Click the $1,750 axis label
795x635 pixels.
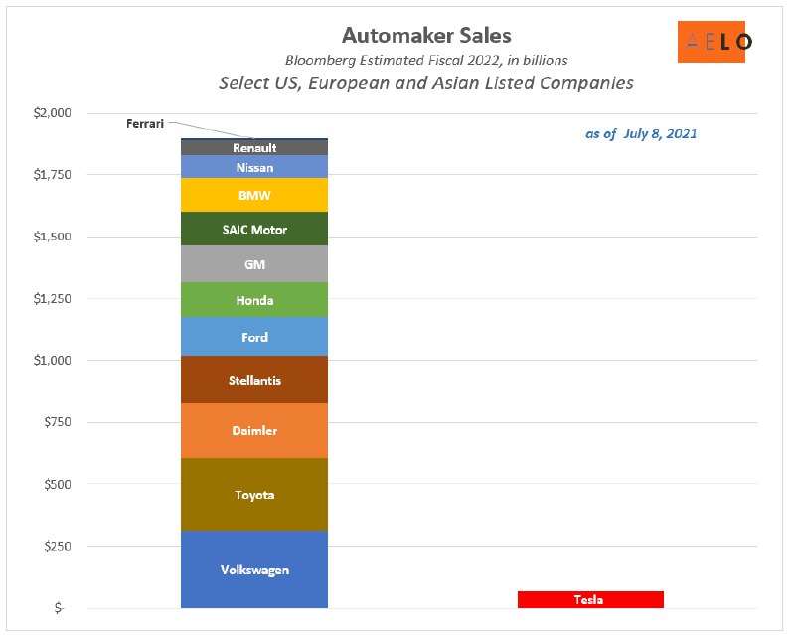pos(53,175)
